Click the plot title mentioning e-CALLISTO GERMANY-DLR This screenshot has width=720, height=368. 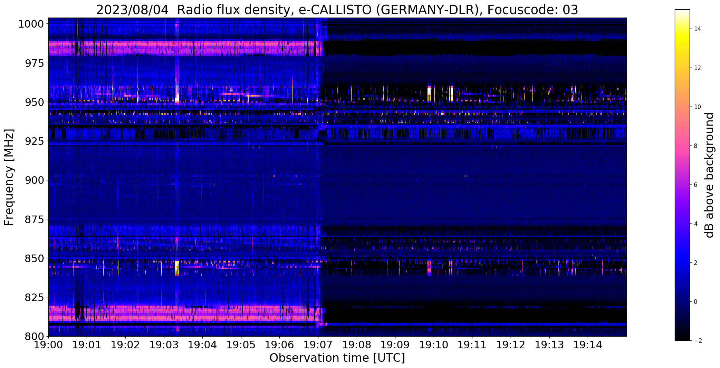pyautogui.click(x=337, y=10)
